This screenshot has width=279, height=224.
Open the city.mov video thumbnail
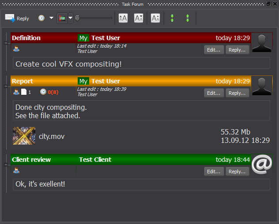pyautogui.click(x=24, y=136)
